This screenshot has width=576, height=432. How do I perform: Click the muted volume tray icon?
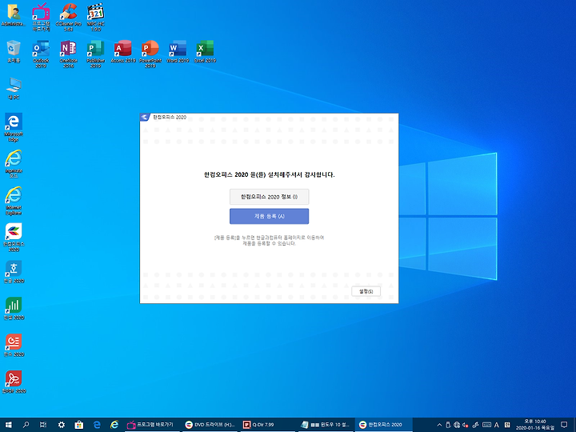coord(466,425)
